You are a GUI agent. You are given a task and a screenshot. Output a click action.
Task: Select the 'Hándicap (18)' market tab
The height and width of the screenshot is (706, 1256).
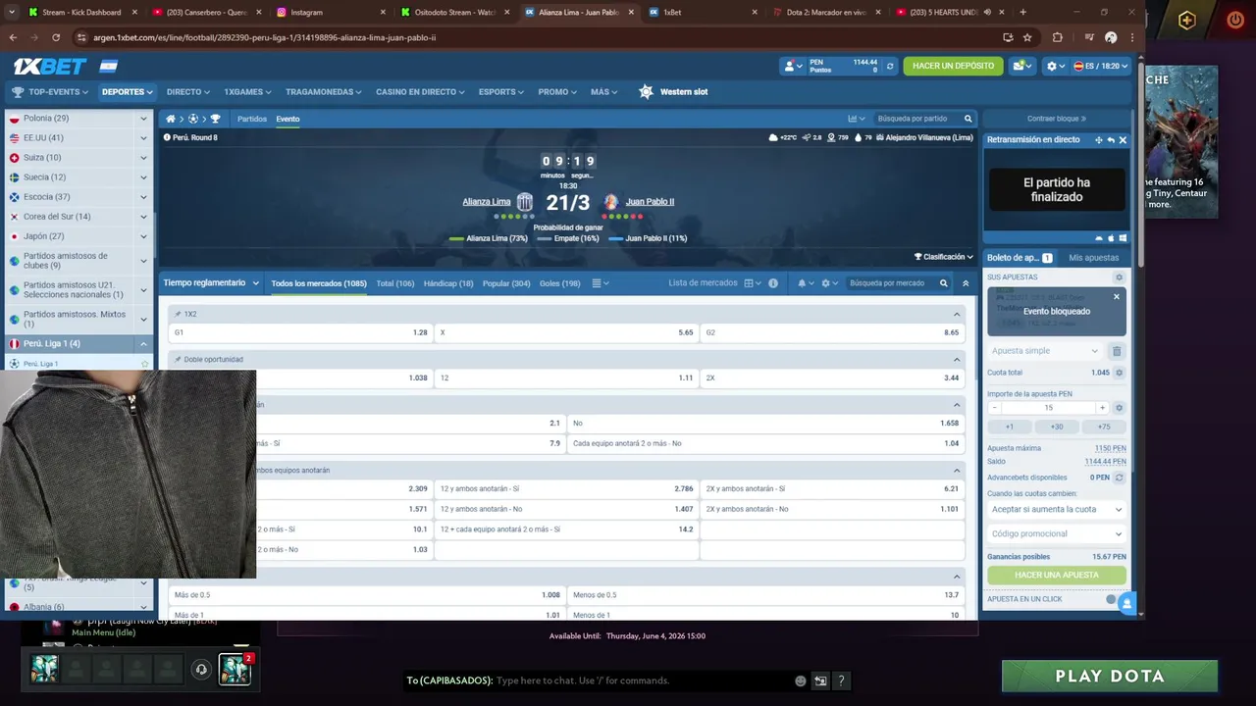448,283
